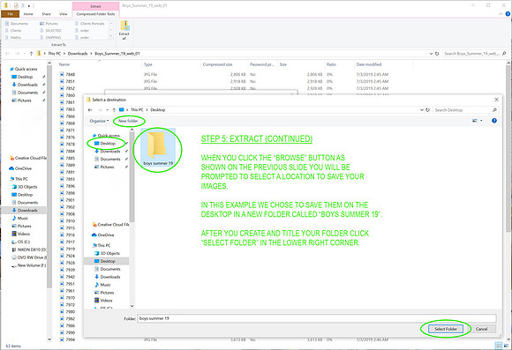512x350 pixels.
Task: Collapse the ribbon with the chevron
Action: 501,14
